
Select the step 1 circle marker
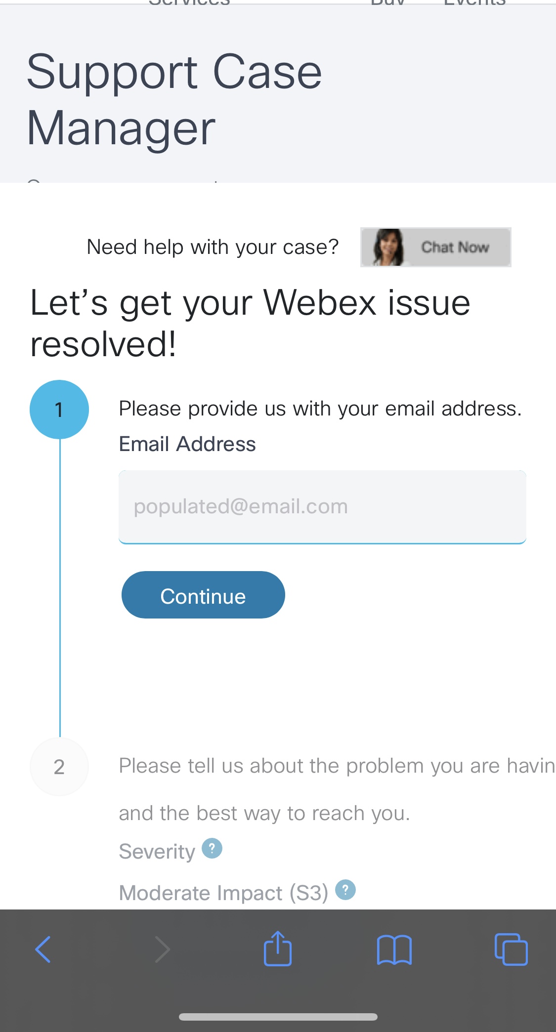coord(59,410)
